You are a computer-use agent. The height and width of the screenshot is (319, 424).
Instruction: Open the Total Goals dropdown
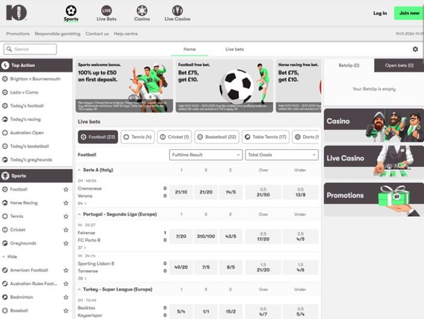point(281,155)
